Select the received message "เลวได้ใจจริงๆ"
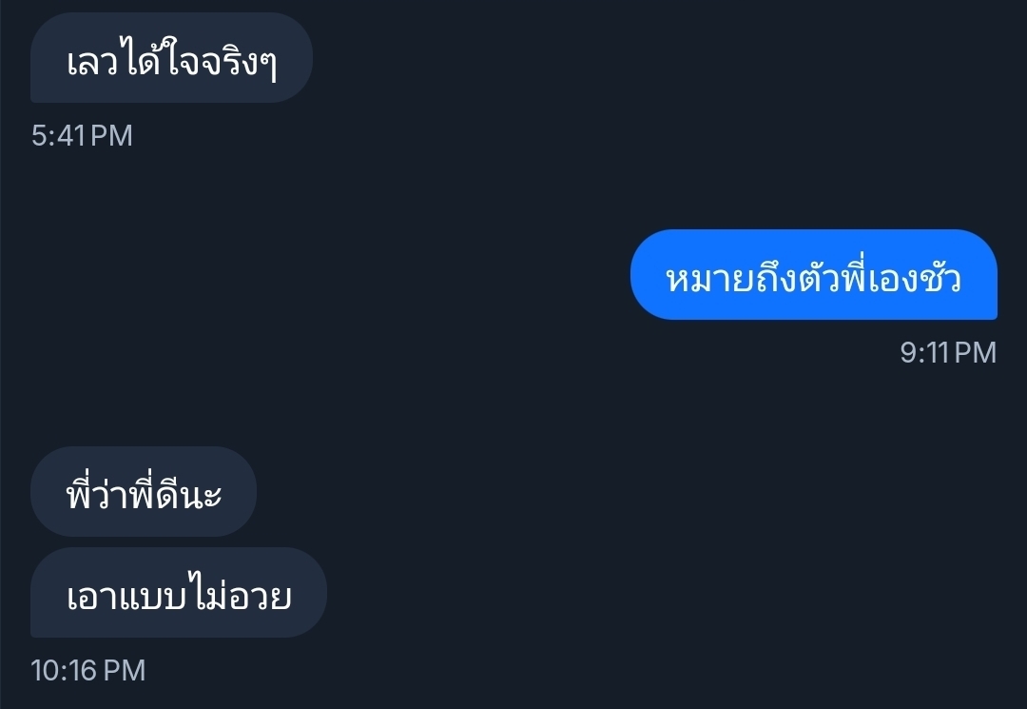Image resolution: width=1027 pixels, height=709 pixels. [171, 58]
